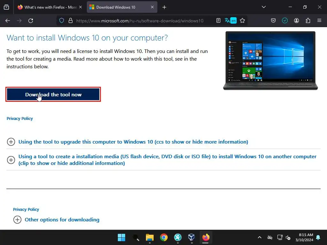Open Firefox View tab overview icon
327x245 pixels.
6,7
